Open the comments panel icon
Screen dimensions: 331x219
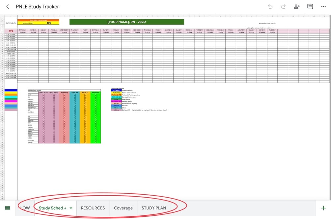pos(310,7)
